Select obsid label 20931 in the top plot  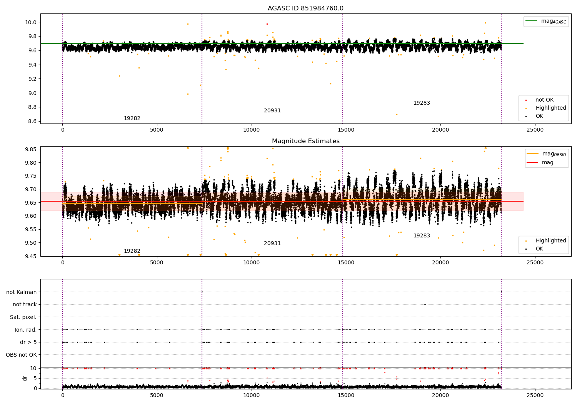click(272, 111)
